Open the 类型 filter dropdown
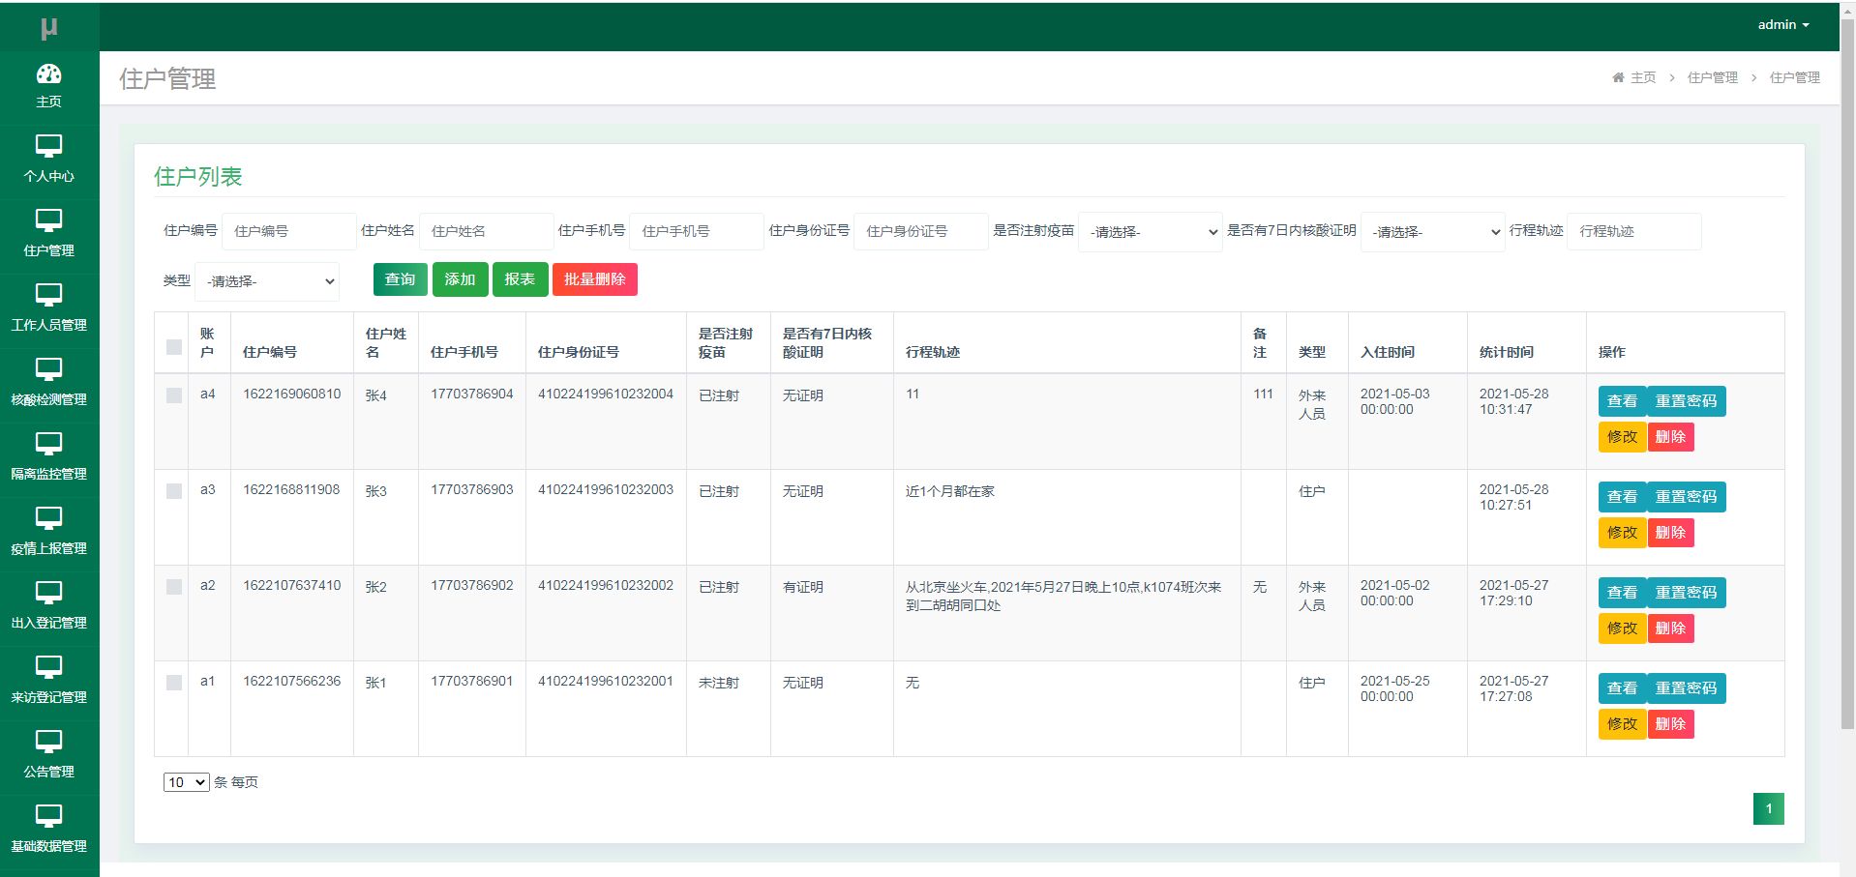 tap(267, 281)
